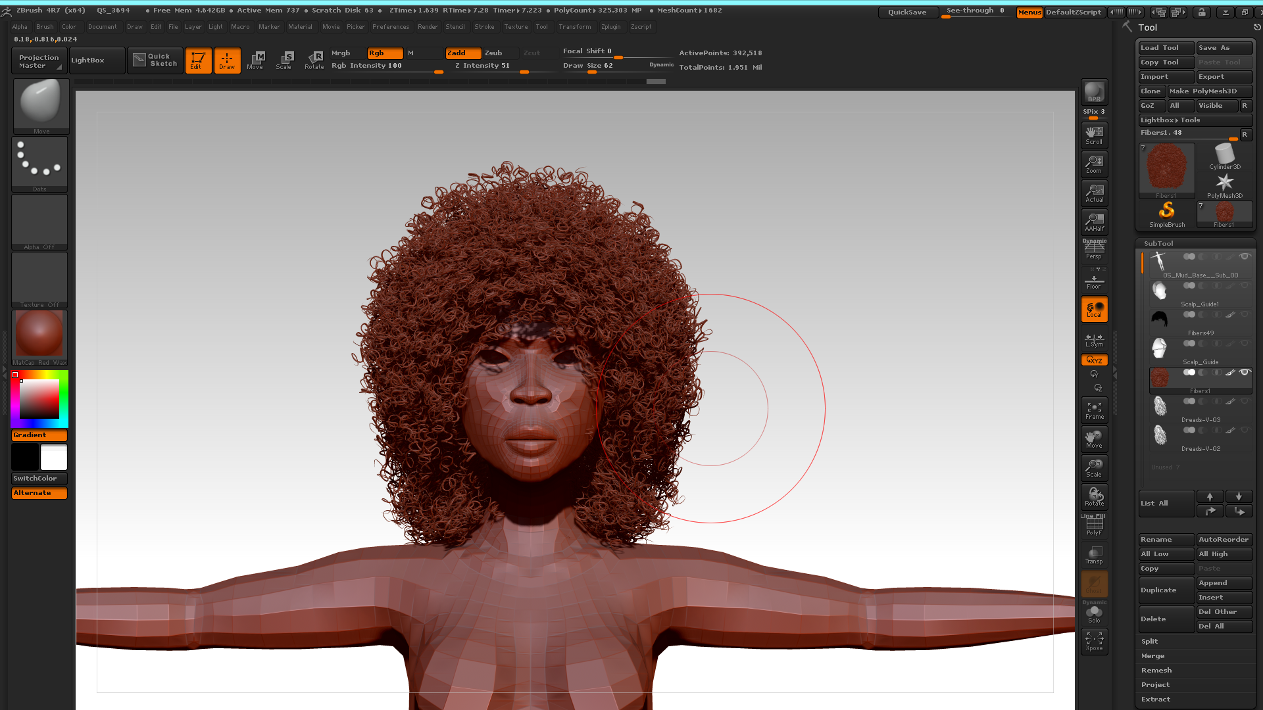Pick a color in the color picker square
This screenshot has width=1263, height=710.
tap(39, 399)
